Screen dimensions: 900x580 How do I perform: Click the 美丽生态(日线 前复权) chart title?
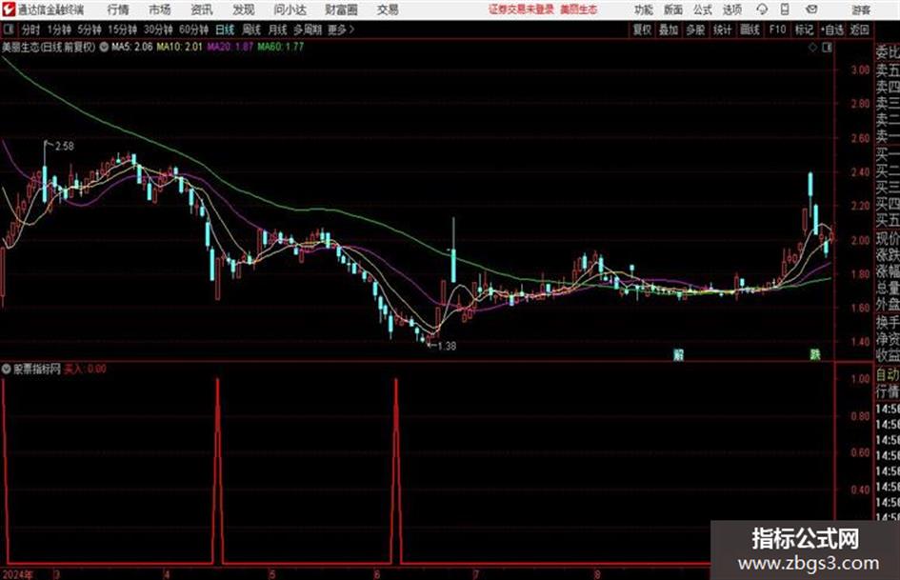[49, 47]
